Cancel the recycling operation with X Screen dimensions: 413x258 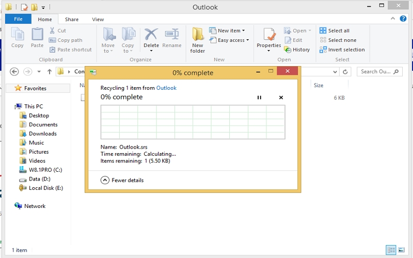click(x=281, y=98)
